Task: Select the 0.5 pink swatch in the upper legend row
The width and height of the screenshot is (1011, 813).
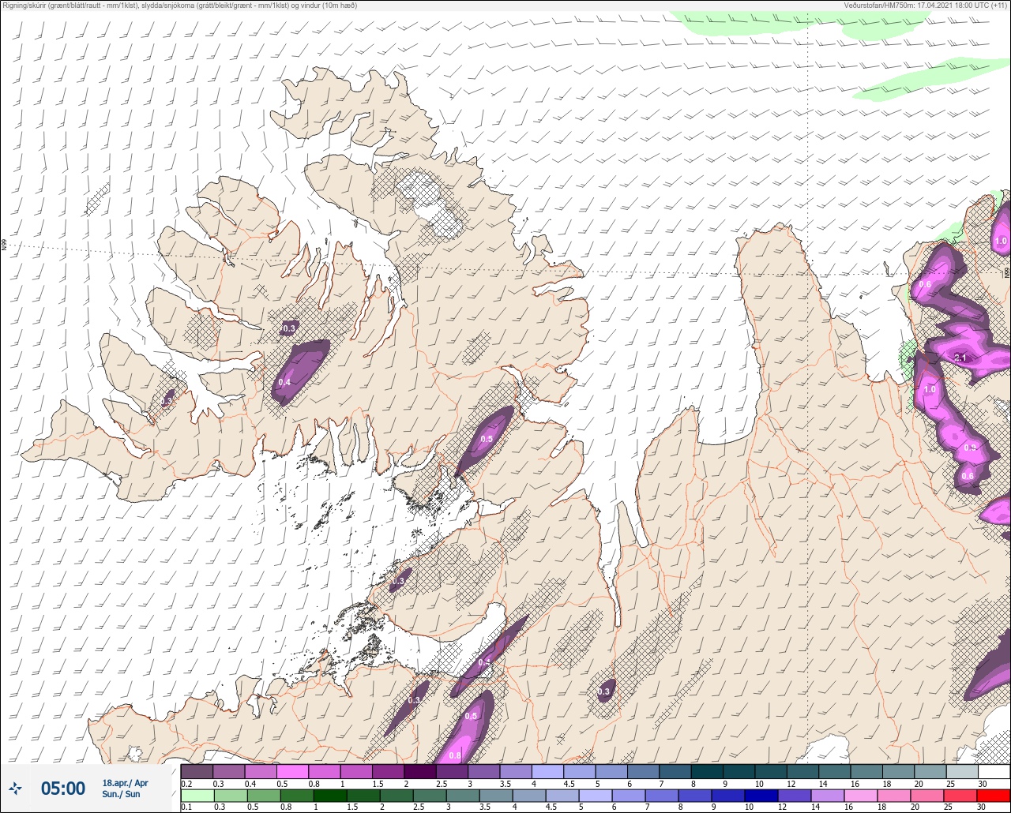Action: (x=292, y=771)
